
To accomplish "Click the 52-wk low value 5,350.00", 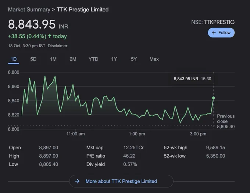I will 215,156.
